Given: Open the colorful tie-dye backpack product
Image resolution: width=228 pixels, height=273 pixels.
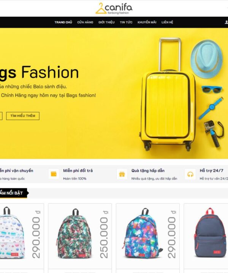Looking at the screenshot, I should coord(142,233).
